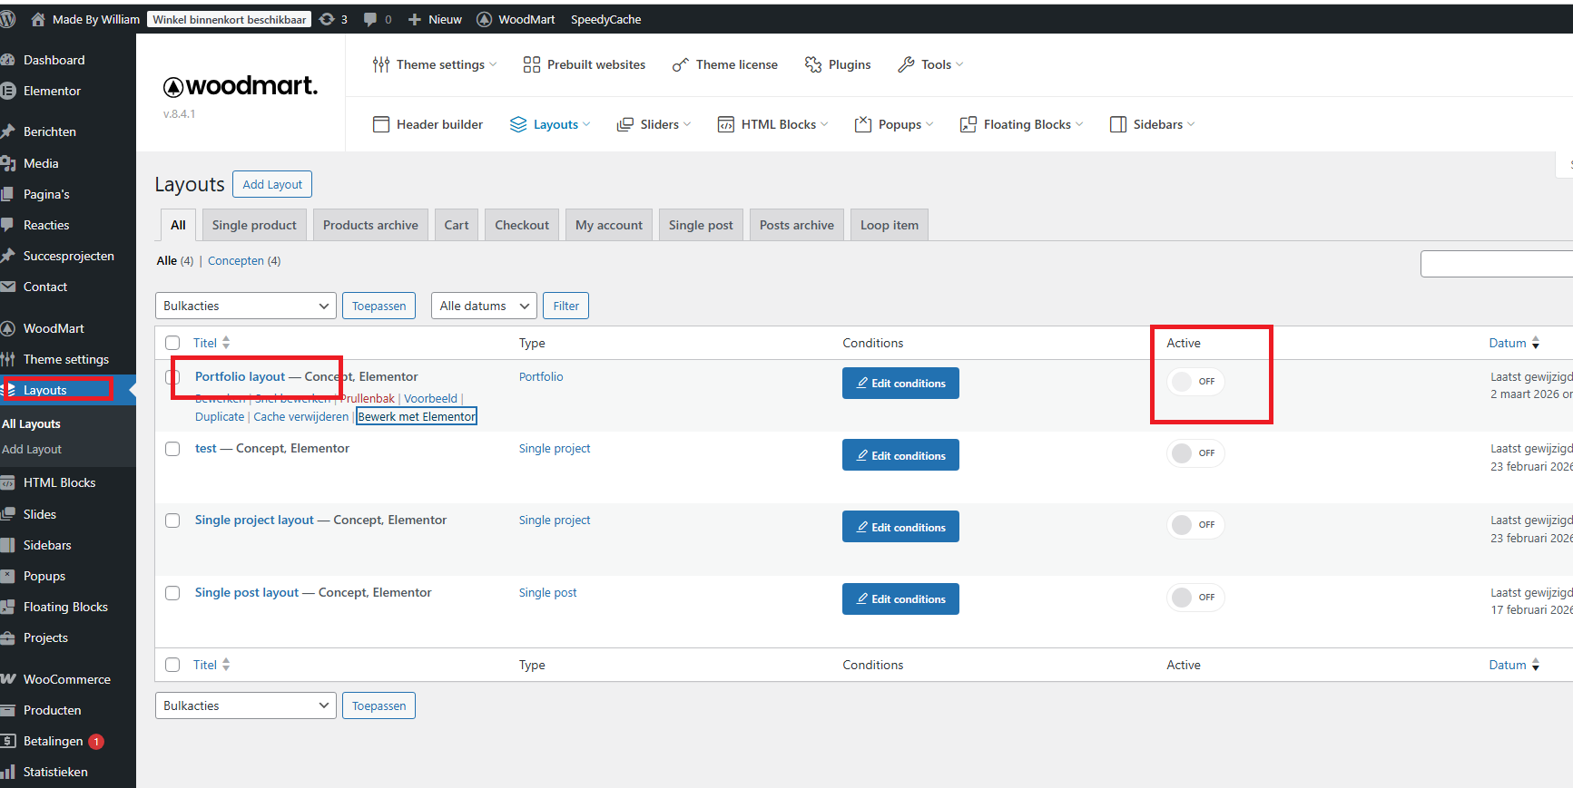This screenshot has height=788, width=1573.
Task: Open the Alle datums dropdown
Action: 484,306
